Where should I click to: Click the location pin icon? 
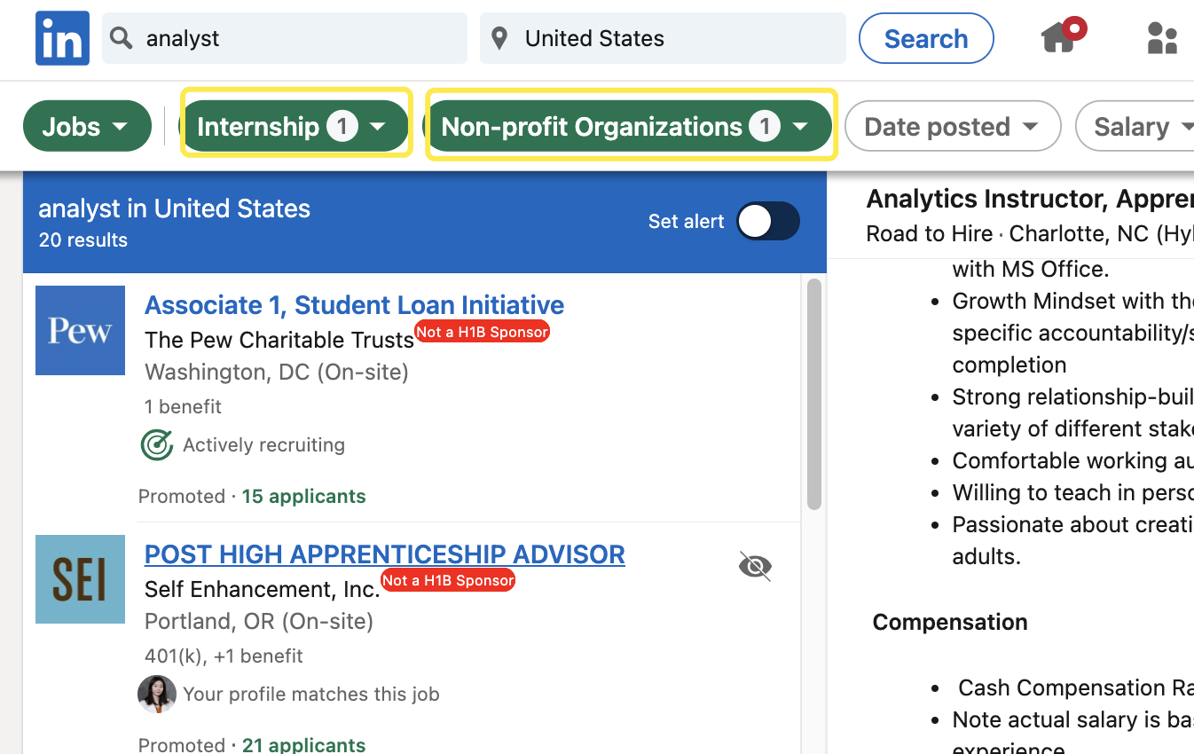click(499, 38)
